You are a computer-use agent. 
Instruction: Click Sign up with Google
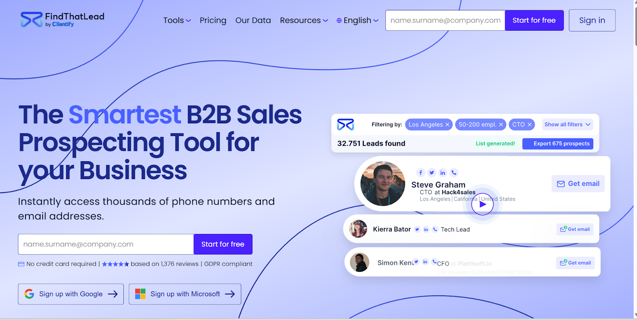(71, 294)
